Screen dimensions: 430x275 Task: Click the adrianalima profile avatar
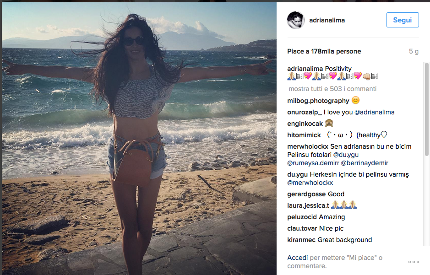[296, 20]
